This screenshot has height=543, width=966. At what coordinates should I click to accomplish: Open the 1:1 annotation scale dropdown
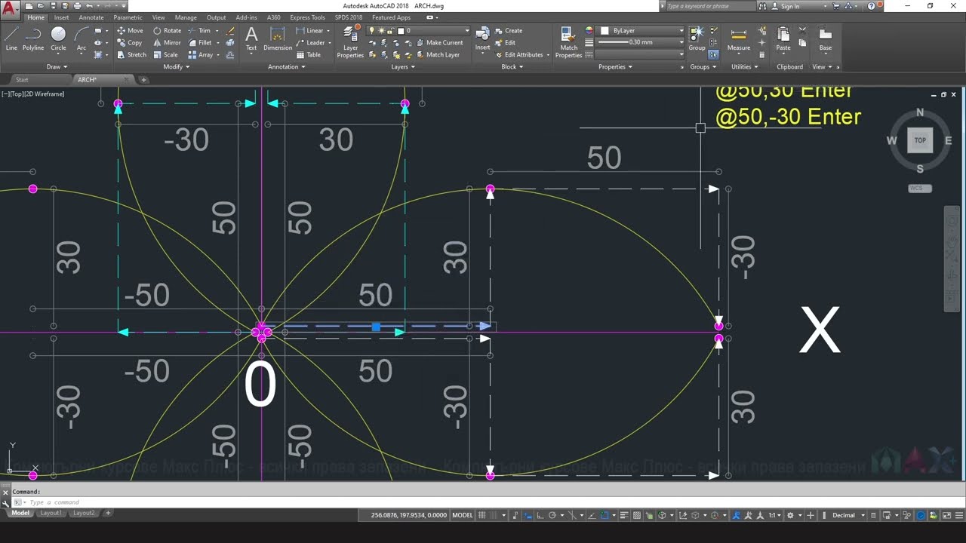click(x=775, y=515)
